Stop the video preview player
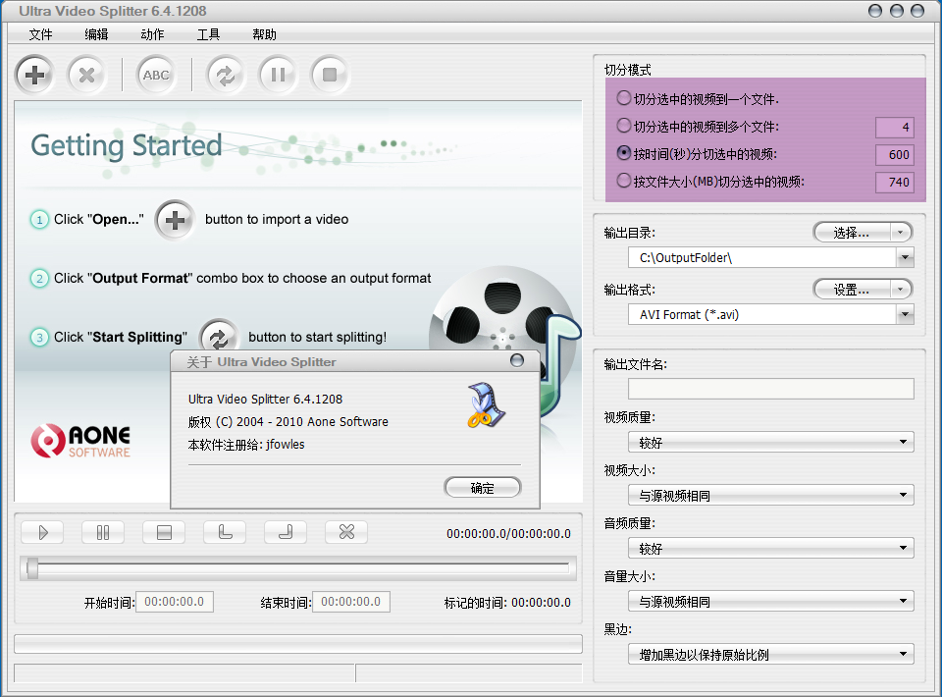The width and height of the screenshot is (942, 697). point(164,532)
